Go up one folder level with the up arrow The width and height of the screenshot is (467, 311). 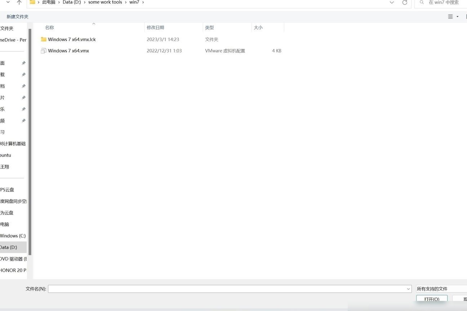19,2
